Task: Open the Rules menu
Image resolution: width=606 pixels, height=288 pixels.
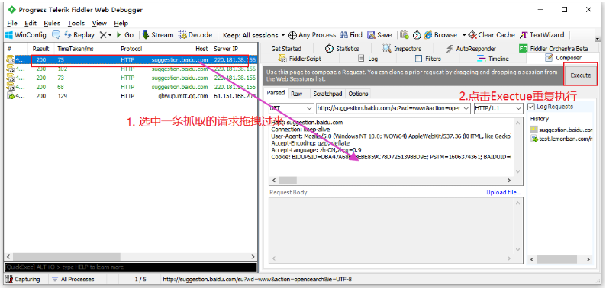Action: pos(52,23)
